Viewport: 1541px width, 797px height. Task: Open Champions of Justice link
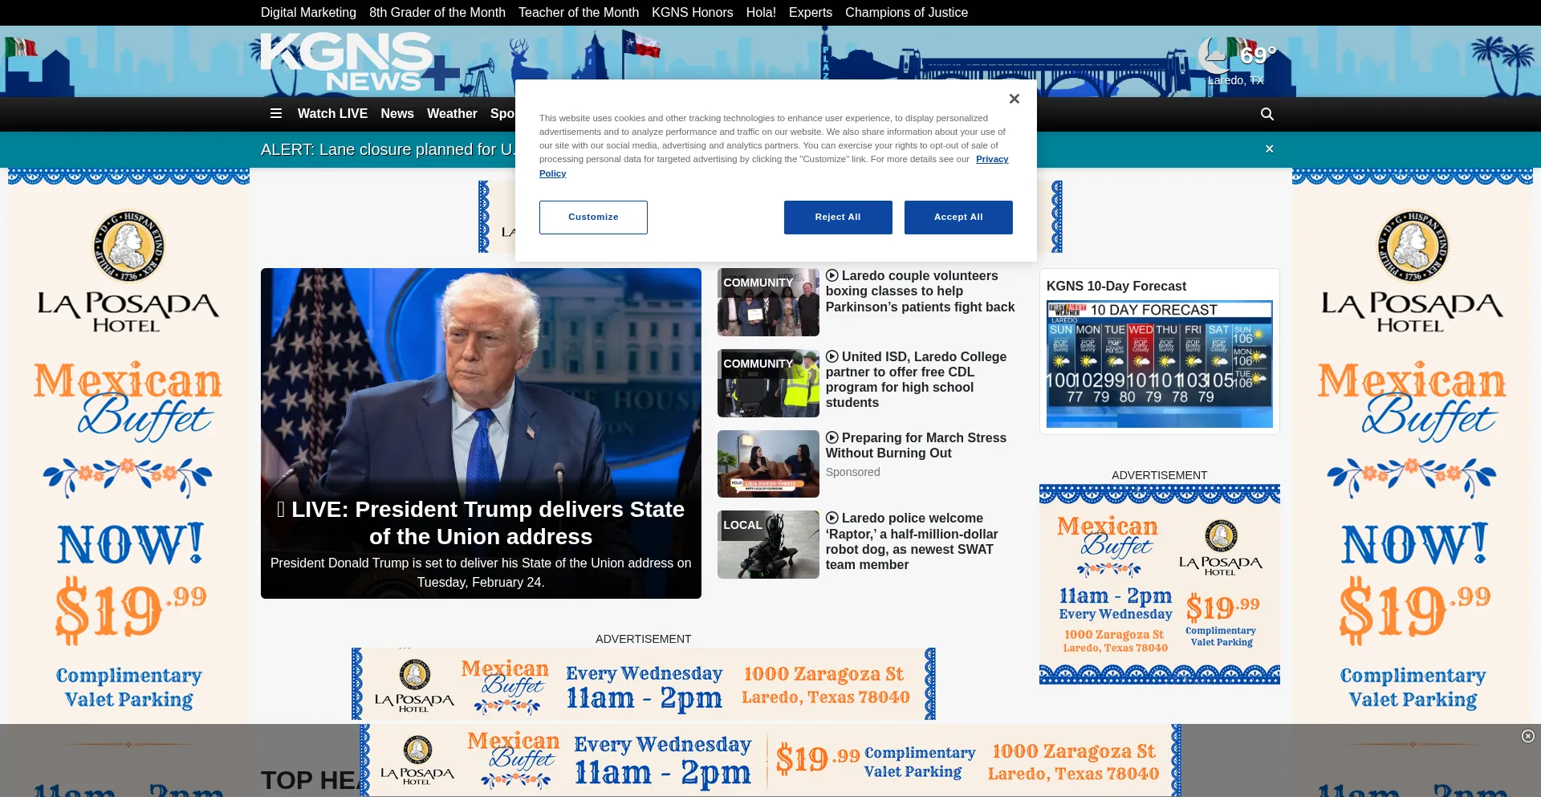pyautogui.click(x=906, y=13)
